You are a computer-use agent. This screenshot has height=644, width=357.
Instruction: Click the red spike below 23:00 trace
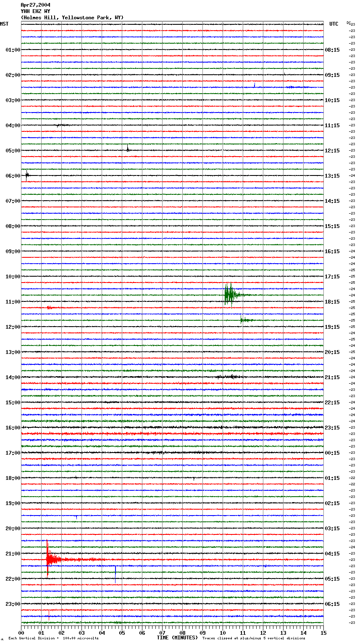tap(49, 615)
